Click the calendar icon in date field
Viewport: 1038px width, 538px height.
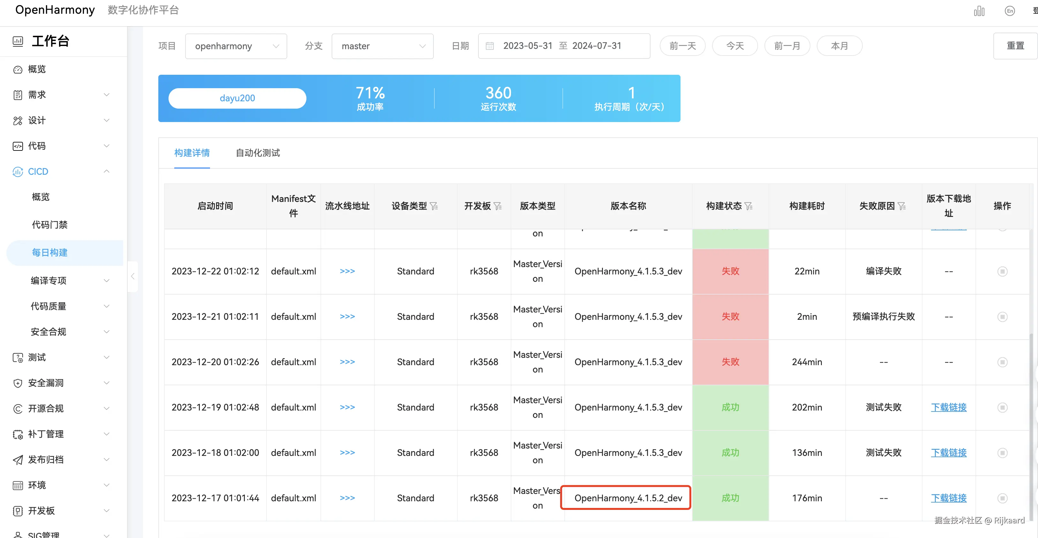[x=490, y=46]
